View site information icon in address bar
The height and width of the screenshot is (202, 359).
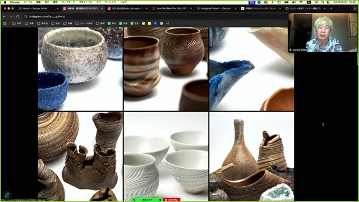26,16
